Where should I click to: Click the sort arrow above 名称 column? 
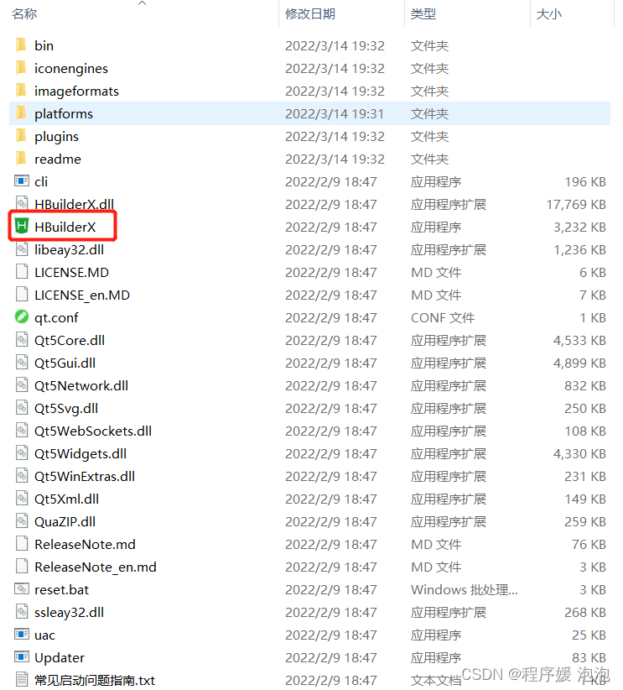point(142,3)
